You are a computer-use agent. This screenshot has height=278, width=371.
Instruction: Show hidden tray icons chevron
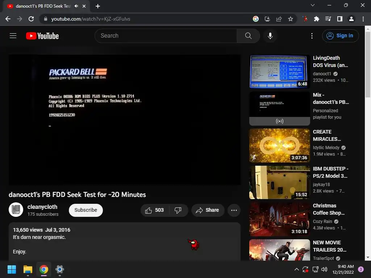pyautogui.click(x=296, y=269)
